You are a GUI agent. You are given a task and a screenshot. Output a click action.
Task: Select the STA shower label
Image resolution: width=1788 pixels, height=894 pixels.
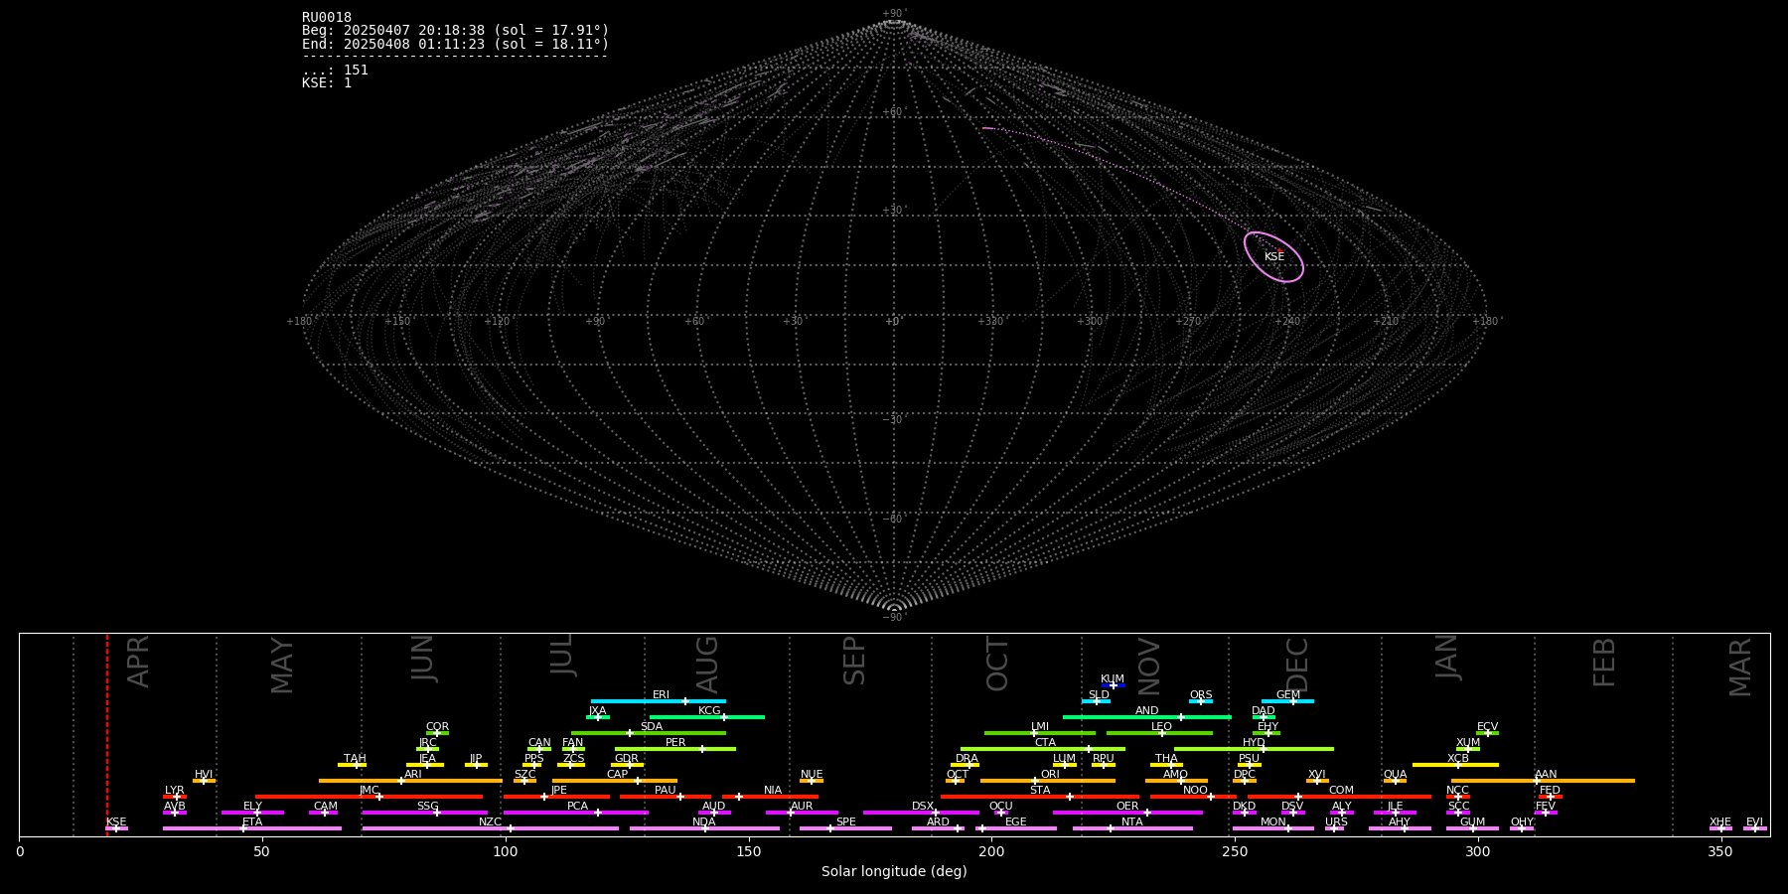1040,791
